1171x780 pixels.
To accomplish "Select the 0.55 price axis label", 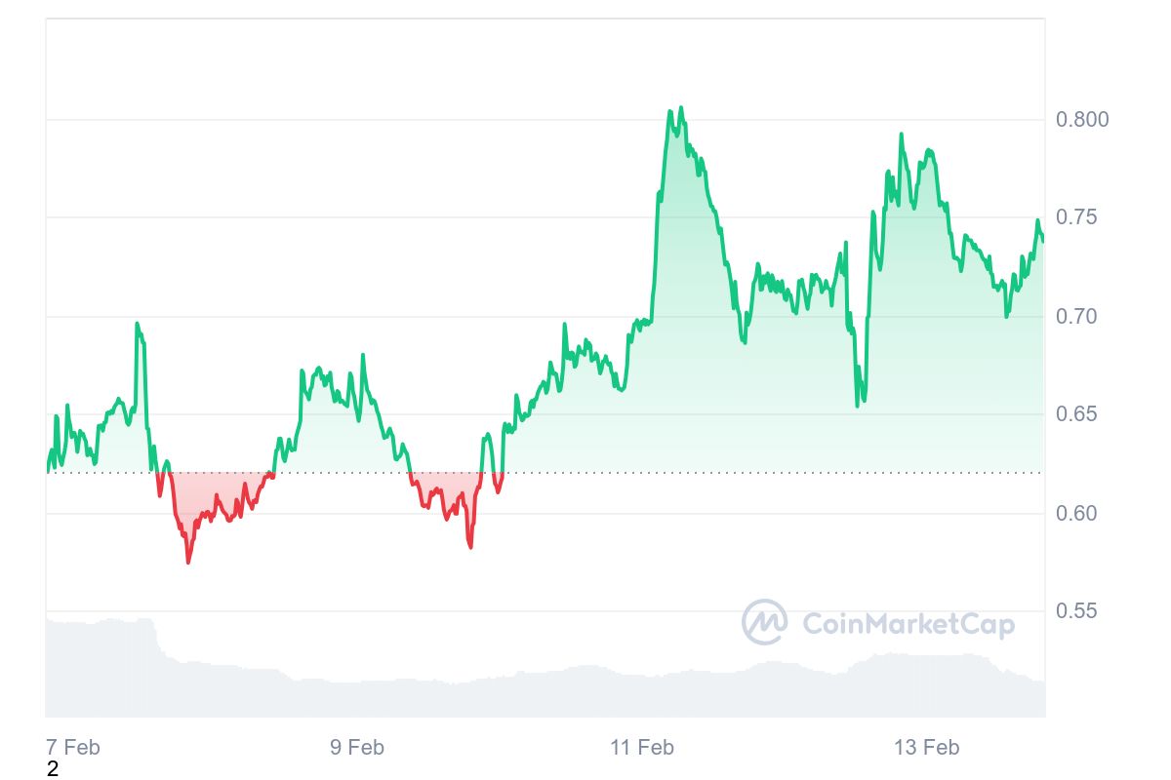I will (x=1076, y=611).
